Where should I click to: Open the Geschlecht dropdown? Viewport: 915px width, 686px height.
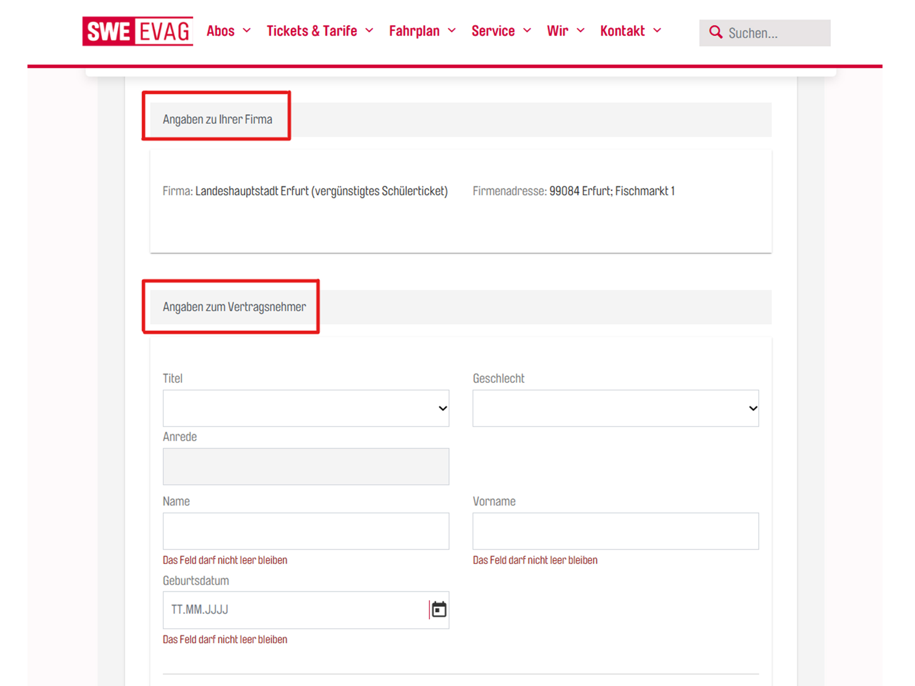tap(615, 408)
